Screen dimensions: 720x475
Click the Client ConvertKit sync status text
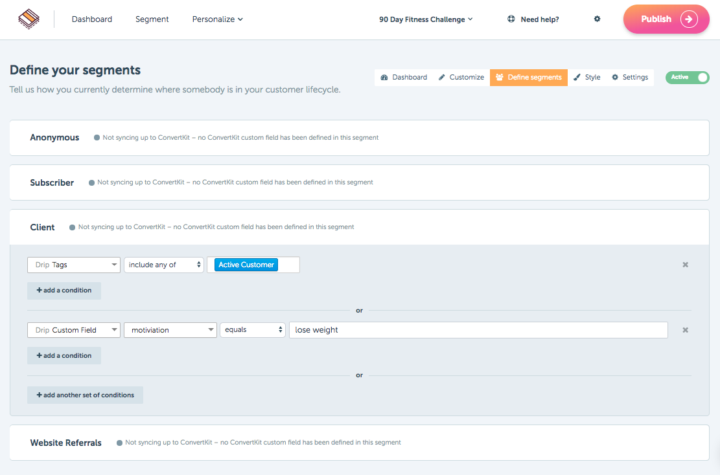(x=216, y=227)
